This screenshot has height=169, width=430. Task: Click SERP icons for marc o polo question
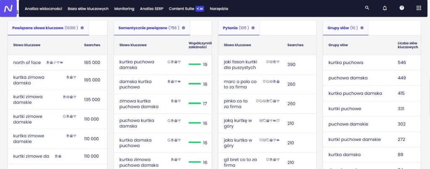tap(271, 82)
